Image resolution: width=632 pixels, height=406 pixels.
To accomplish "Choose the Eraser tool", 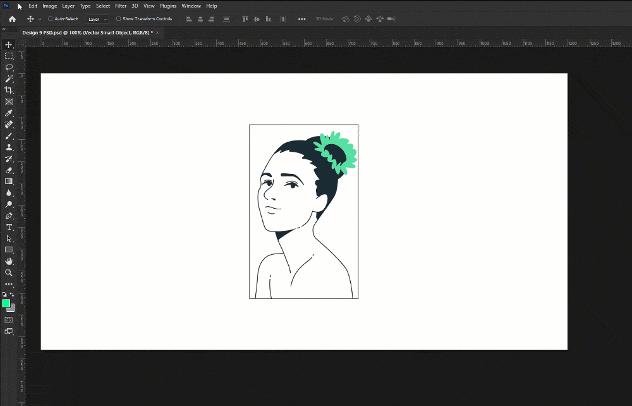I will (9, 170).
